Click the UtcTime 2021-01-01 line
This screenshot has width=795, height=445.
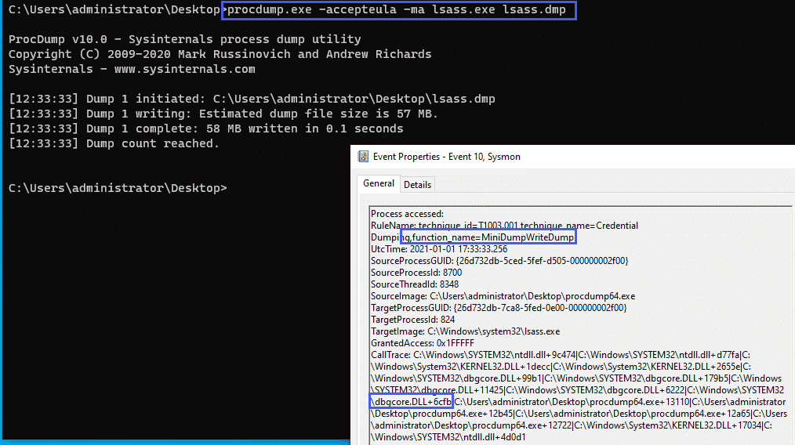click(439, 249)
